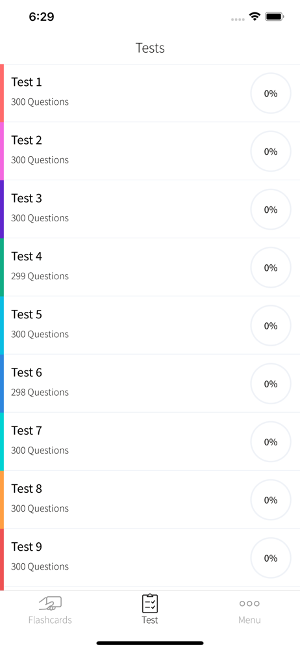This screenshot has width=300, height=651.
Task: Click the Tests header title
Action: click(150, 48)
